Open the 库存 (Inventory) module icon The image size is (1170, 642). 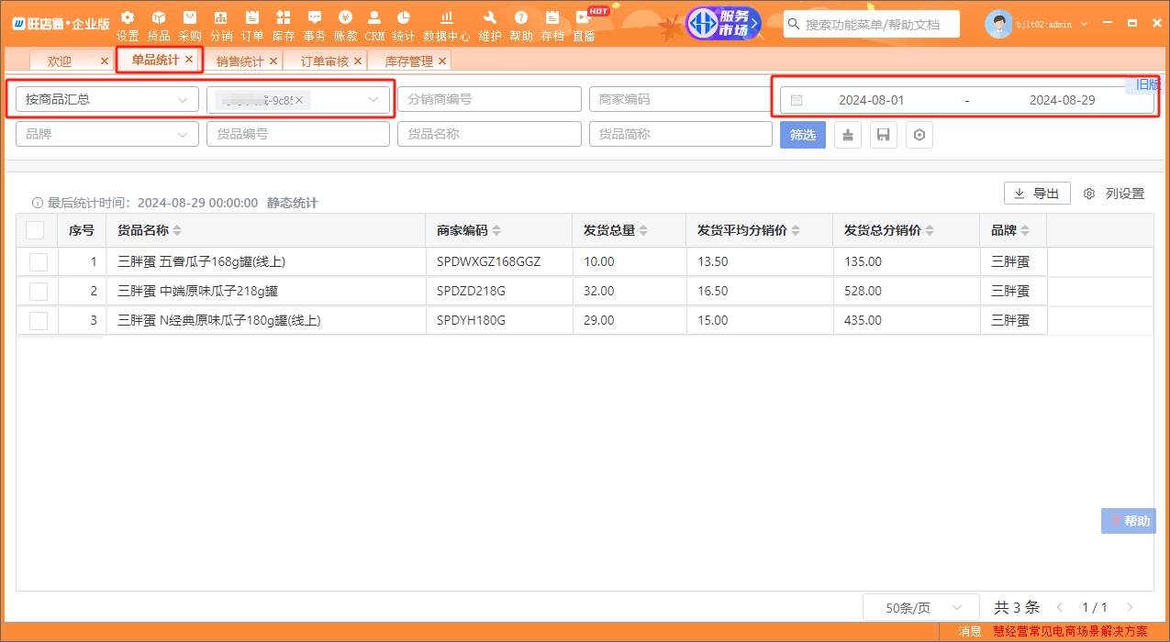coord(284,26)
